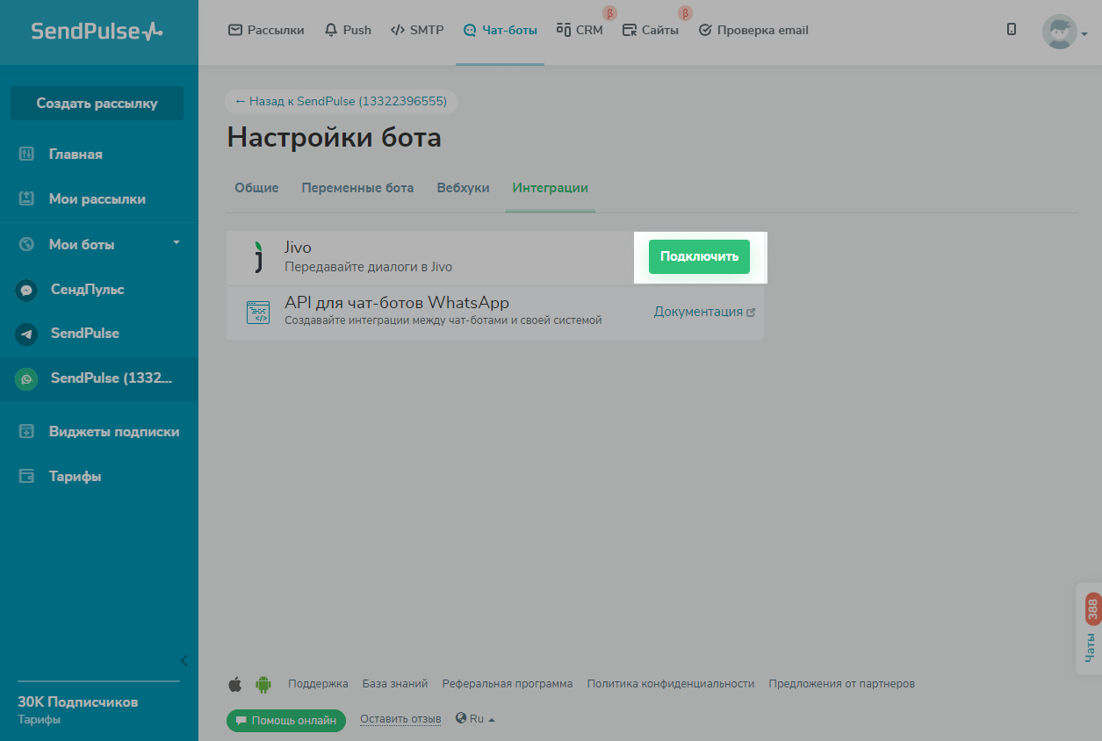Click the Настройки бота heading
1102x741 pixels.
[x=335, y=138]
